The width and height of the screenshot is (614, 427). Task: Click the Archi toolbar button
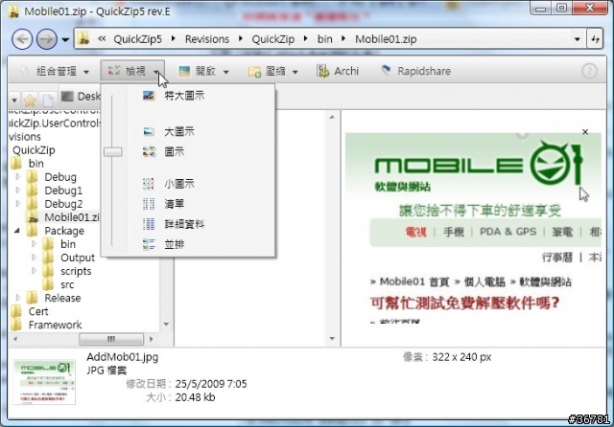click(338, 71)
